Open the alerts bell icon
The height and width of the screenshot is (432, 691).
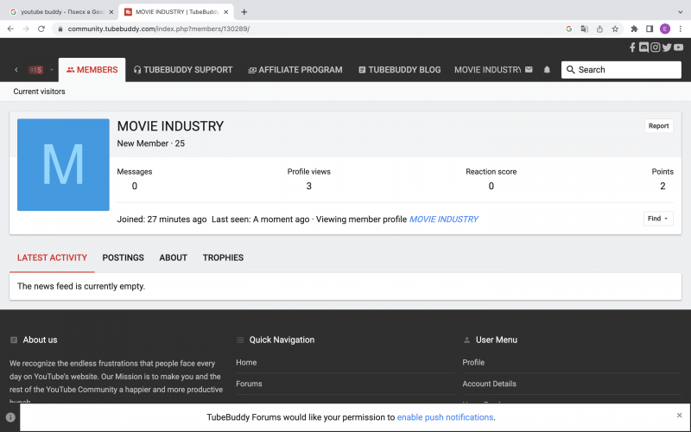547,70
